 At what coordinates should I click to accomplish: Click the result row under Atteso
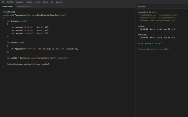[157, 29]
